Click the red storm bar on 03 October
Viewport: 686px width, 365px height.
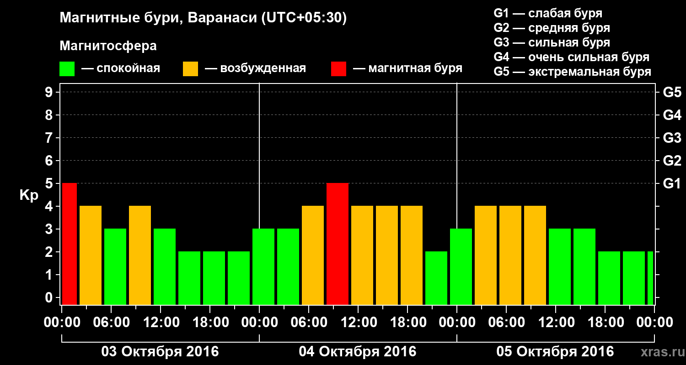click(69, 244)
